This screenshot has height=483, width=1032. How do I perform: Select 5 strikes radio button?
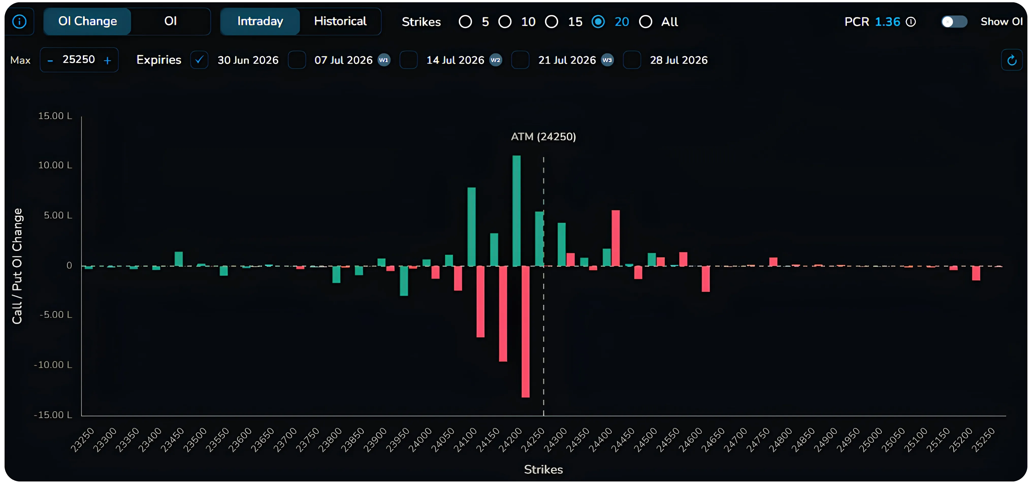[465, 22]
